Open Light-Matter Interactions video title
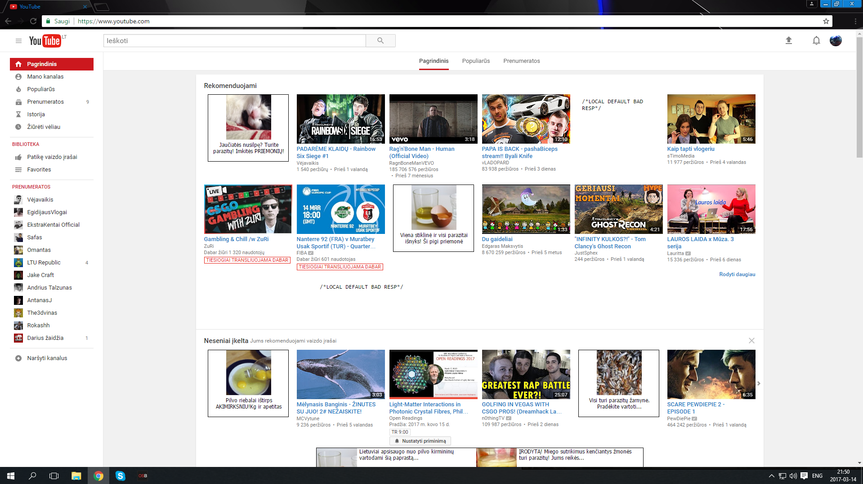Screen dimensions: 863x484 [x=429, y=408]
